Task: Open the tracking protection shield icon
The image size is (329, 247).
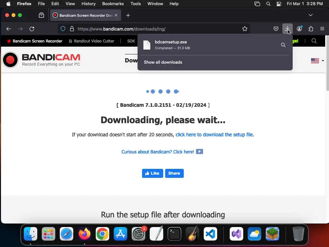Action: 63,29
